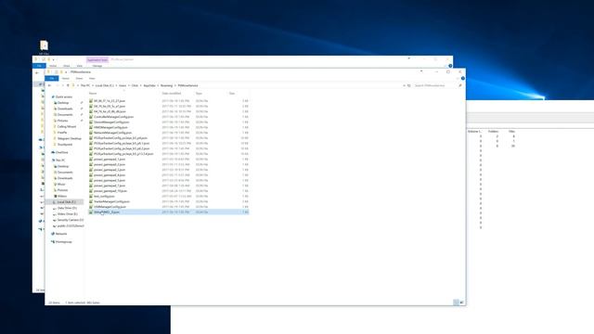Image resolution: width=594 pixels, height=334 pixels.
Task: Select psnavi_gamepad_10.json file
Action: pyautogui.click(x=110, y=191)
